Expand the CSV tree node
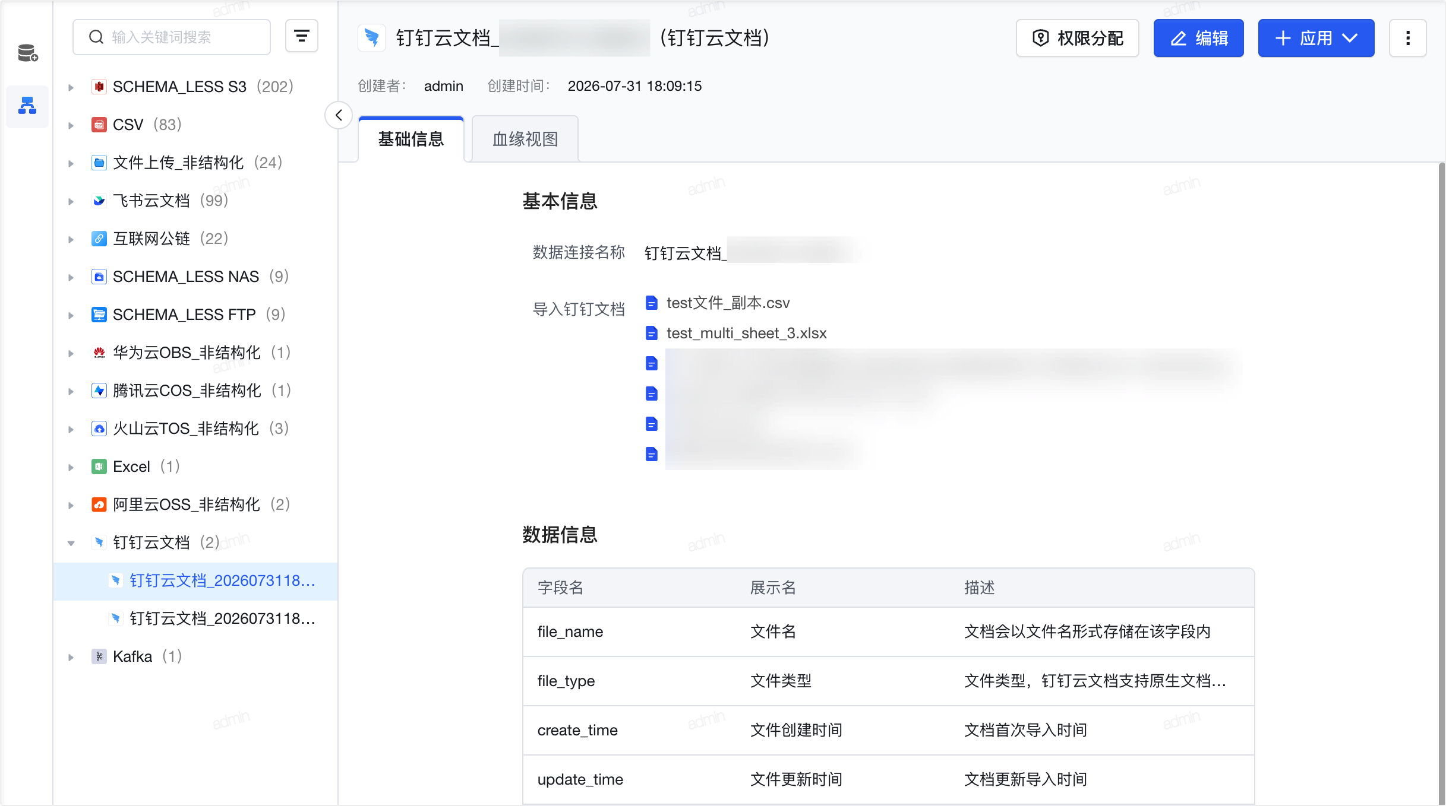Screen dimensions: 1446x806 click(x=71, y=125)
